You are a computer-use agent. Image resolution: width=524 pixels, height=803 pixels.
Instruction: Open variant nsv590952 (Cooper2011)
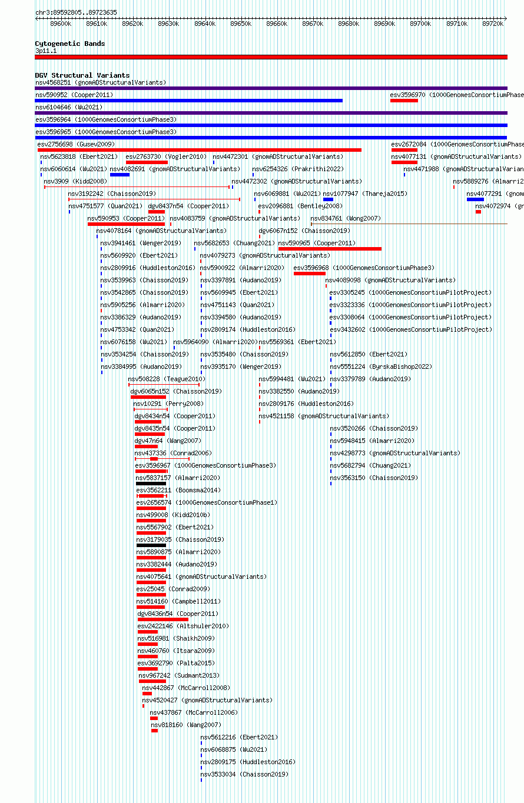click(74, 95)
